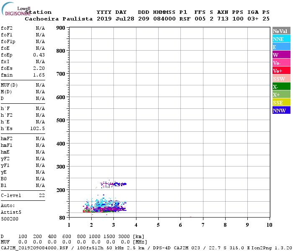The height and width of the screenshot is (251, 293).
Task: Click the foF2 parameter row
Action: pos(23,28)
